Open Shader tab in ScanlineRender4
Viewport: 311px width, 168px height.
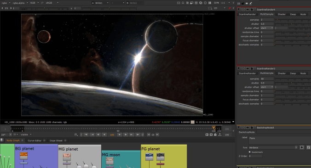[282, 14]
